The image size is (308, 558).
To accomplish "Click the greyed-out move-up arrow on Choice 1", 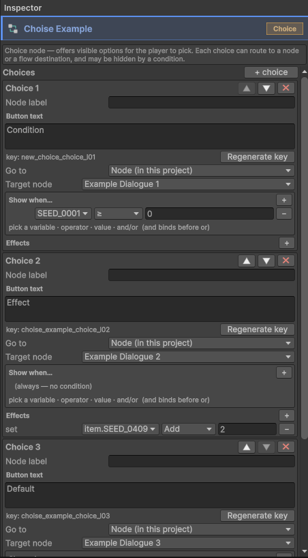I will pos(247,88).
